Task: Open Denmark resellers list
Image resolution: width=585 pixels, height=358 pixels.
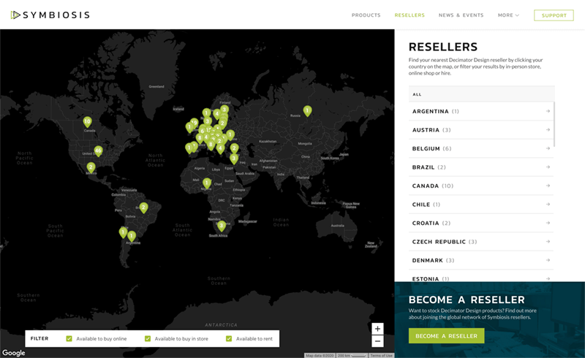Action: point(481,260)
